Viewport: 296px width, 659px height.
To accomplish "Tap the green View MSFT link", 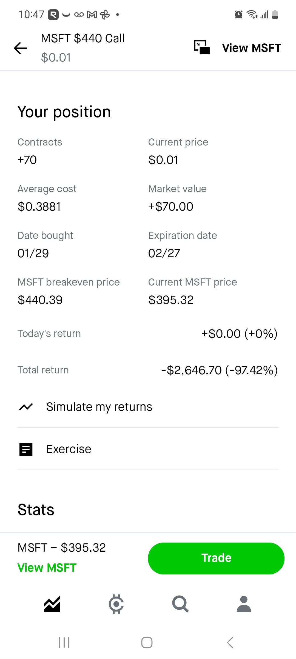I will pyautogui.click(x=47, y=568).
